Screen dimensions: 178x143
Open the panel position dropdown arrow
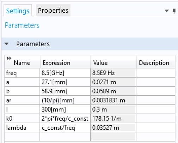click(x=167, y=11)
